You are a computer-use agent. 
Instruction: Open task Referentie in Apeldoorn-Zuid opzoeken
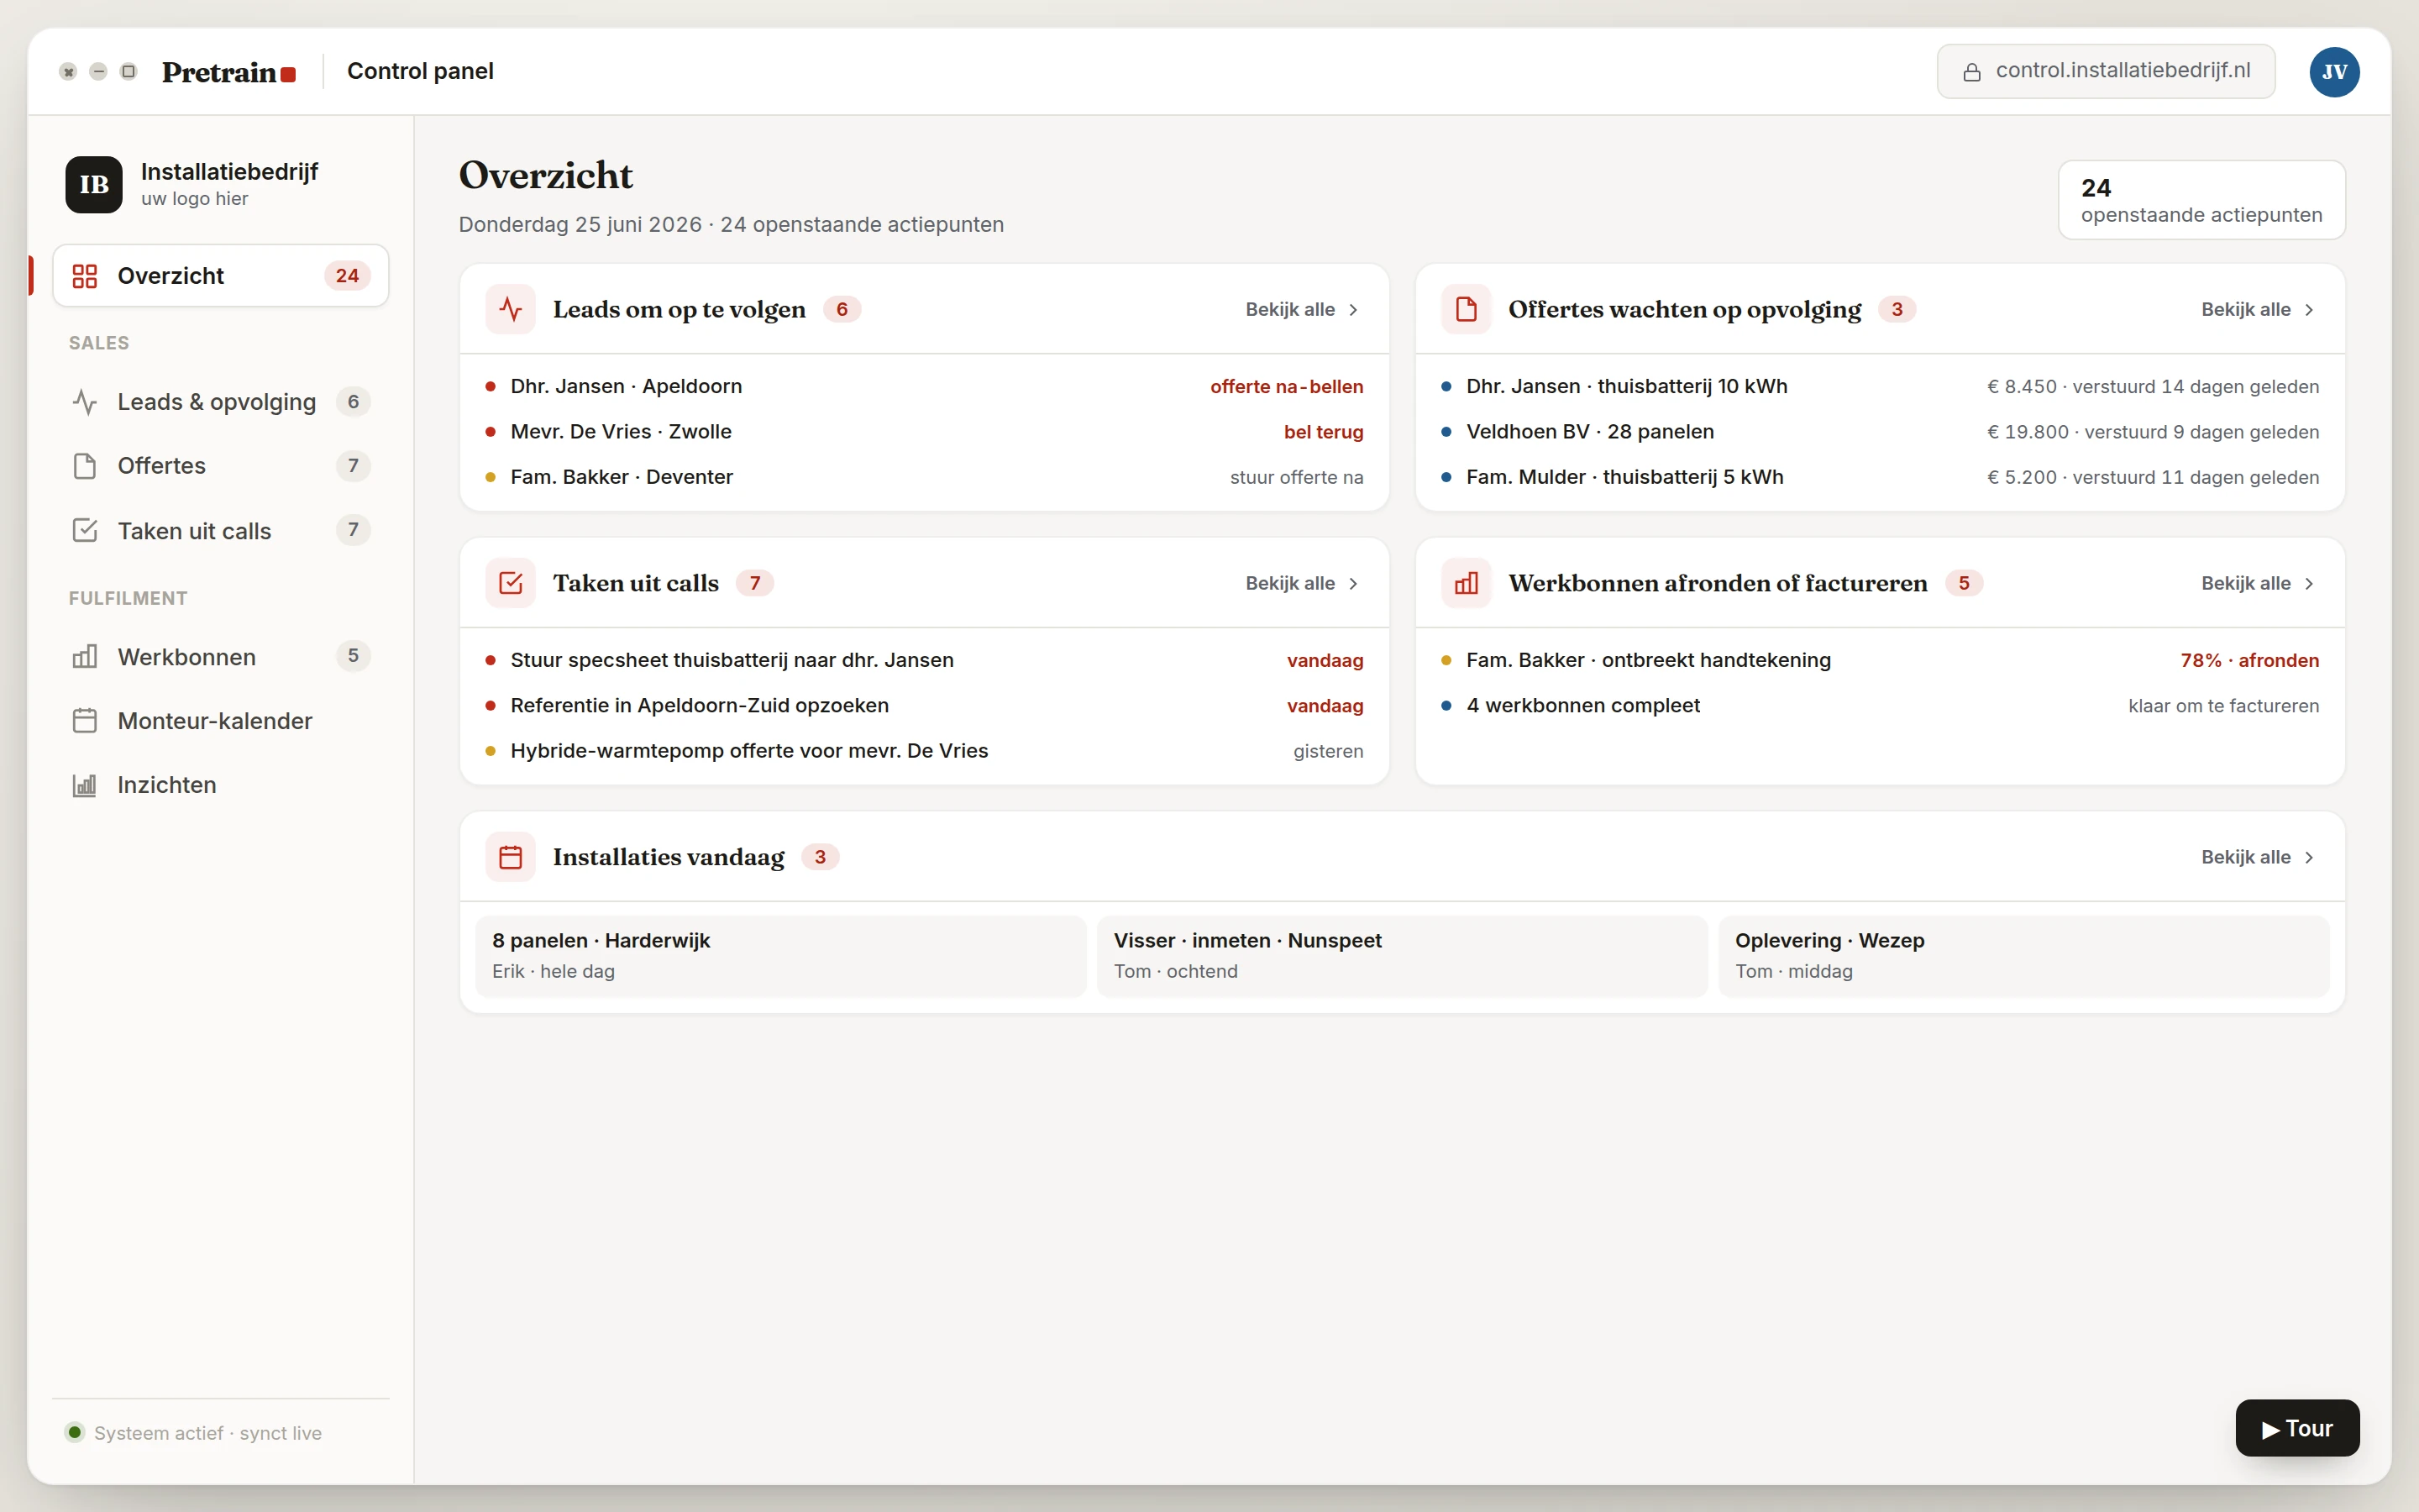[x=925, y=706]
